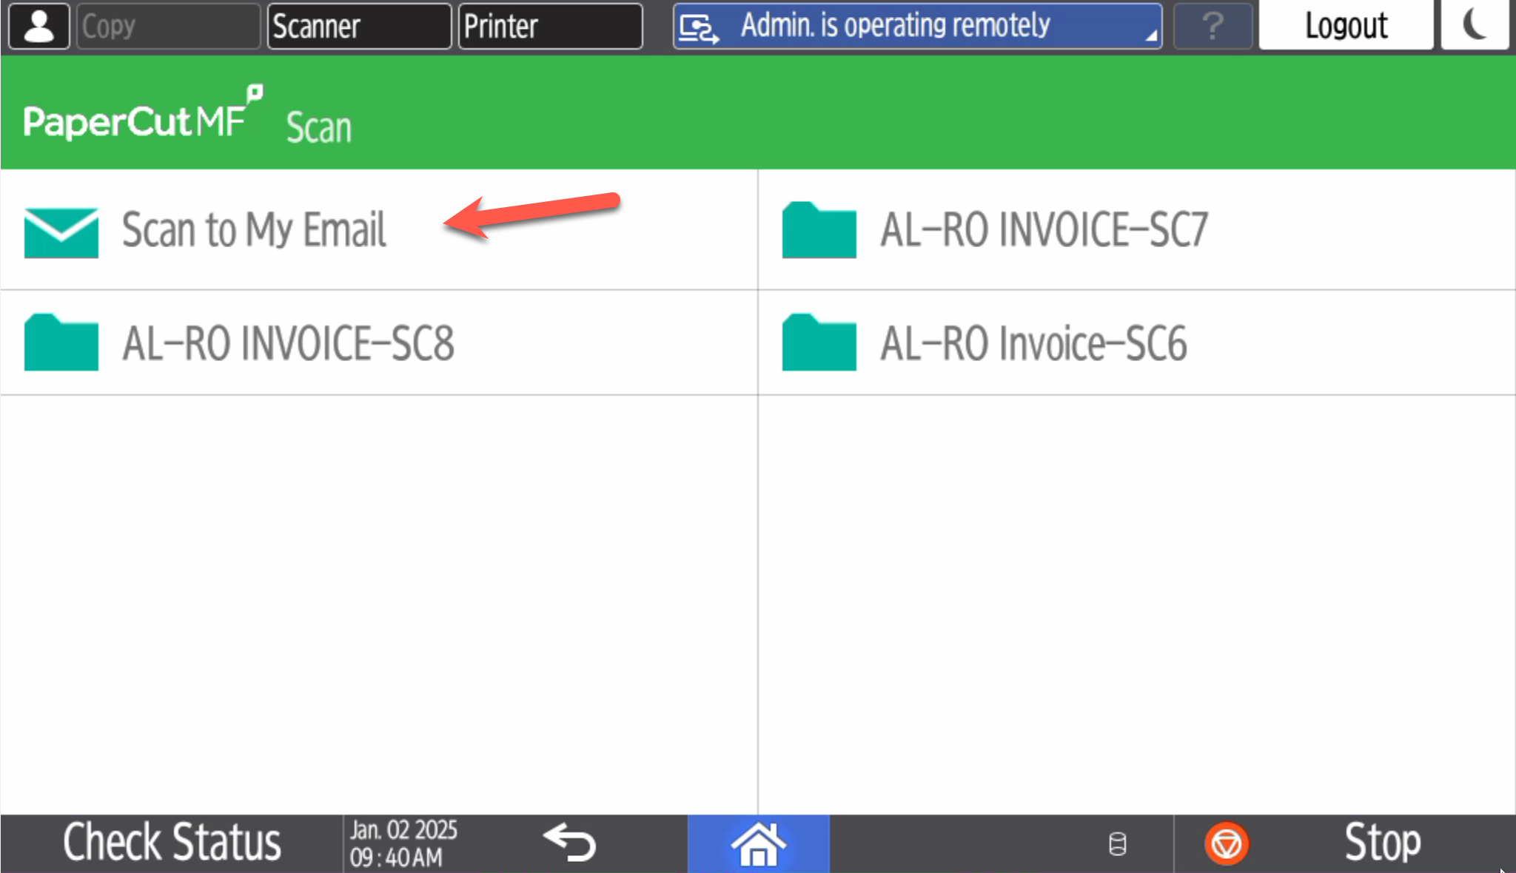
Task: Select the AL-RO INVOICE-SC7 folder icon
Action: pos(819,230)
